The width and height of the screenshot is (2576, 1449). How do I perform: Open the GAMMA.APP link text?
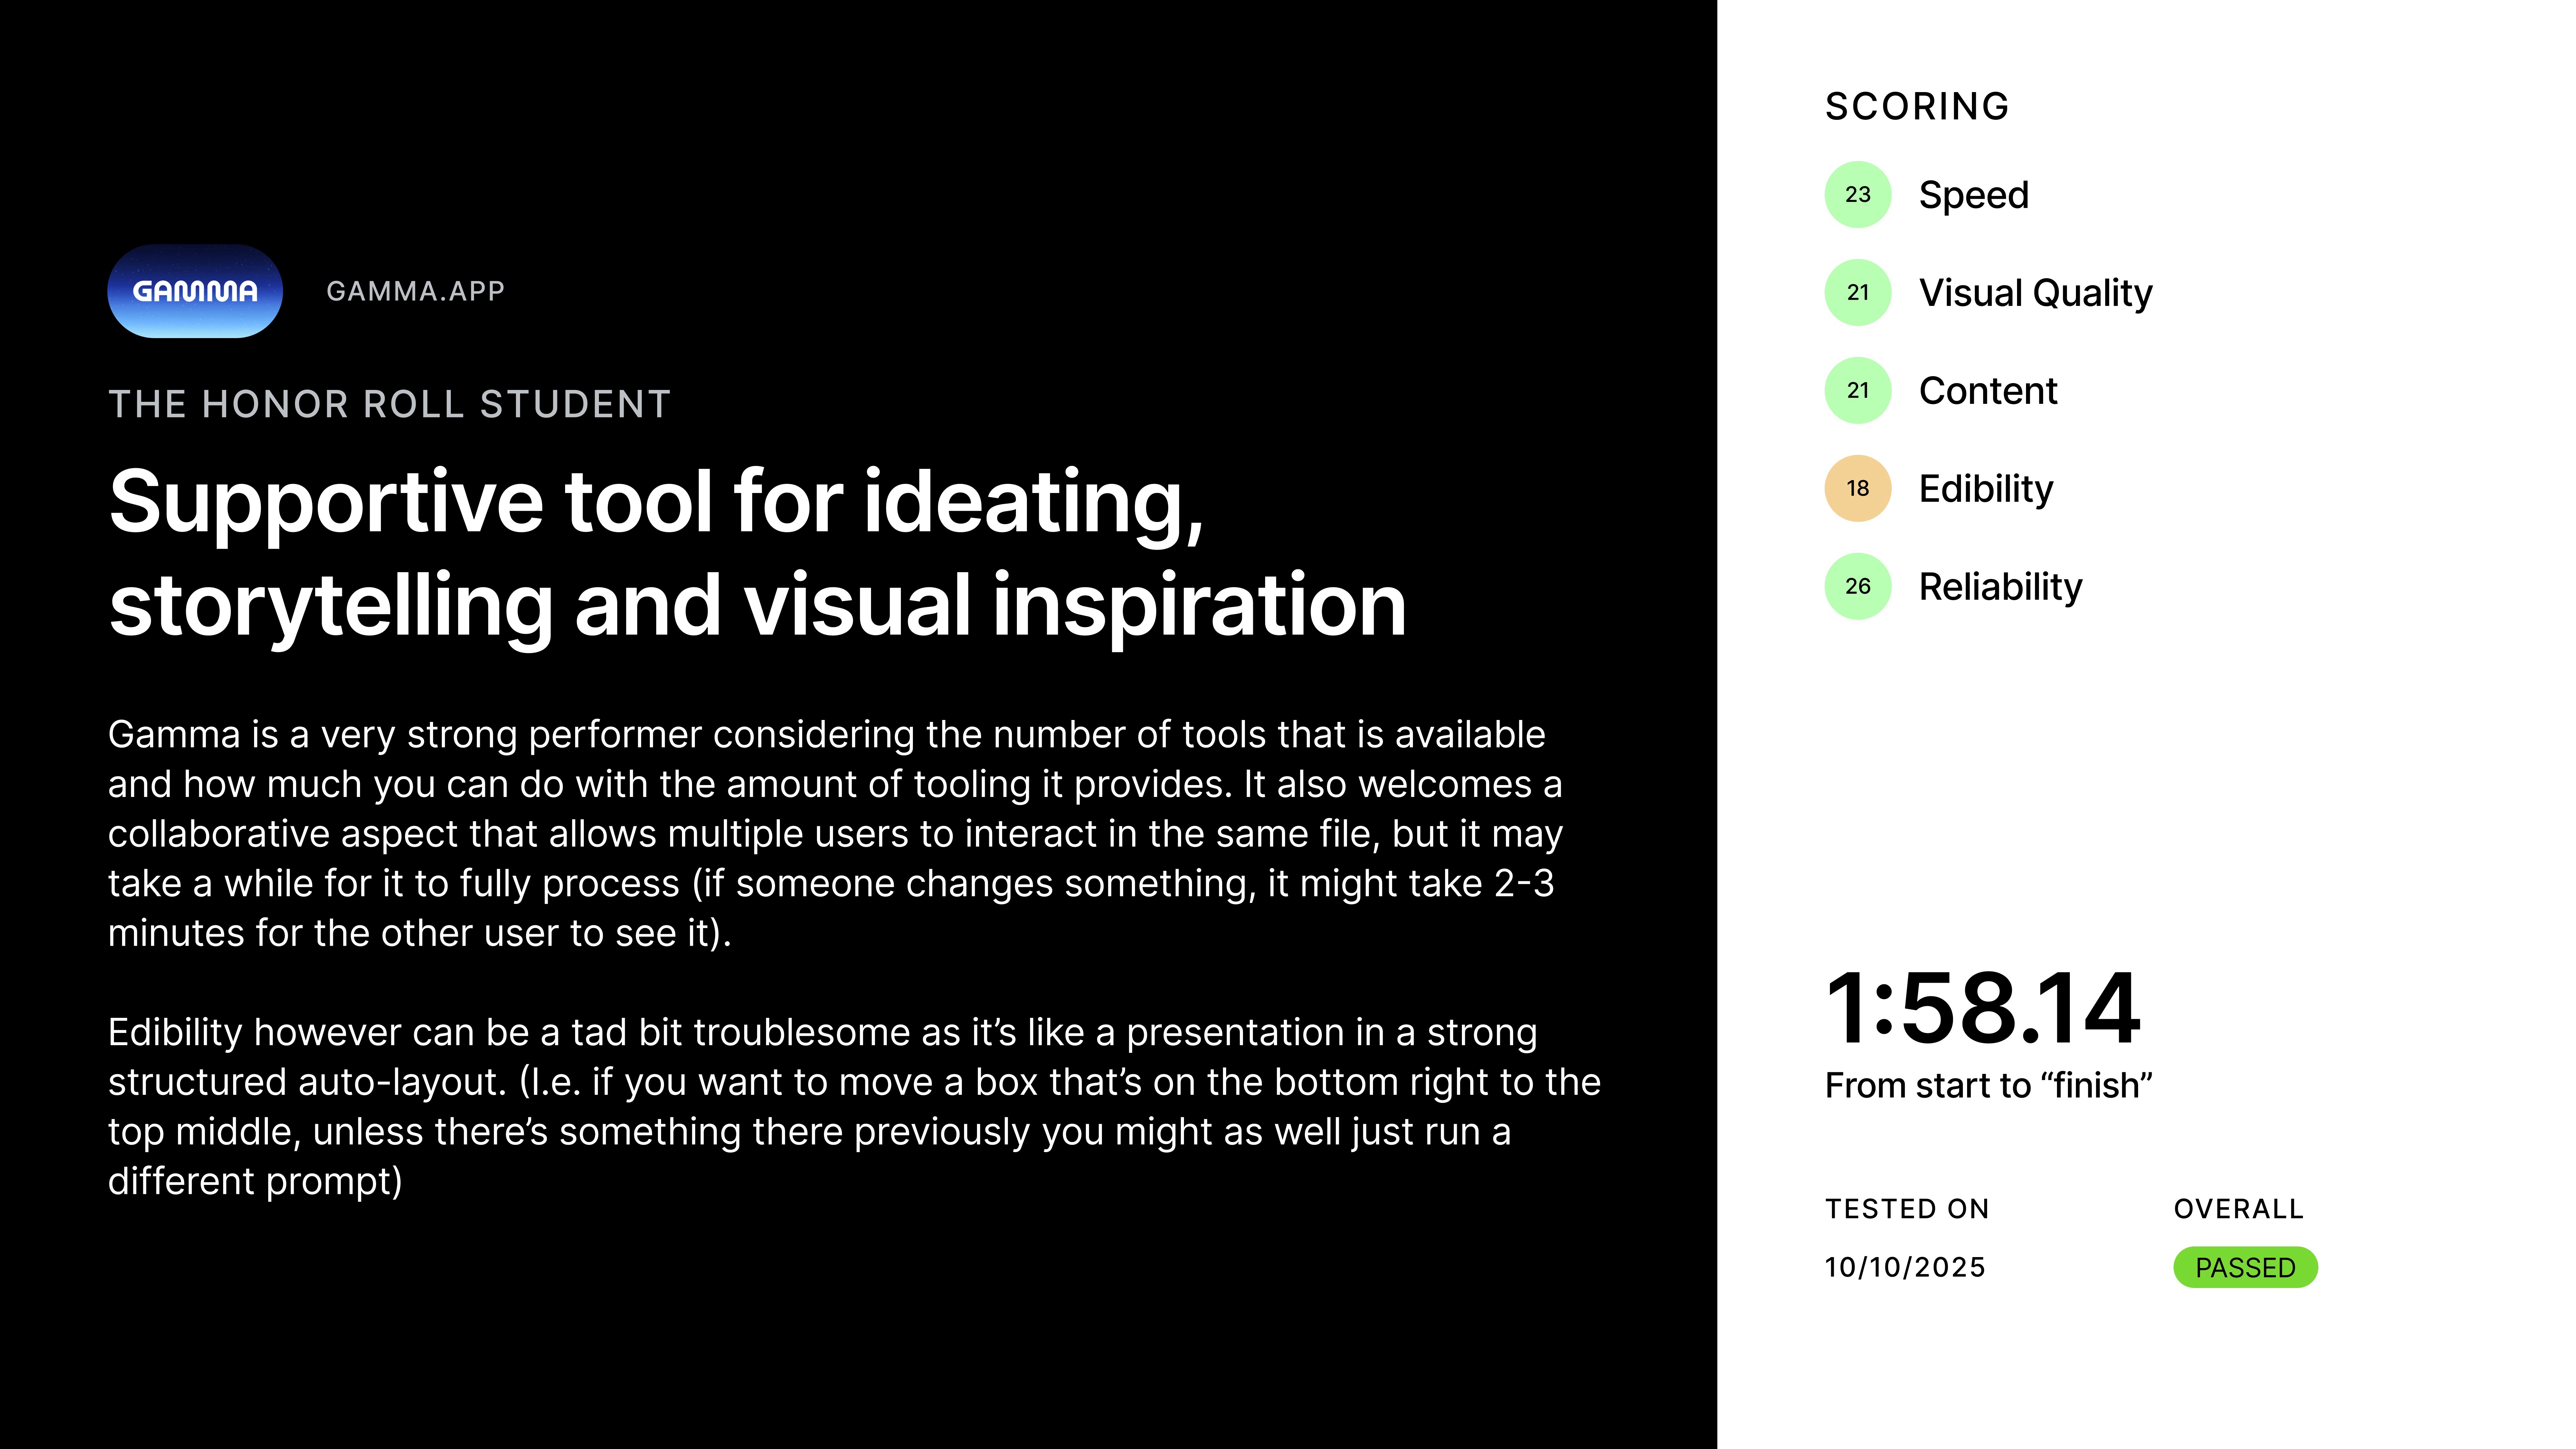(415, 291)
